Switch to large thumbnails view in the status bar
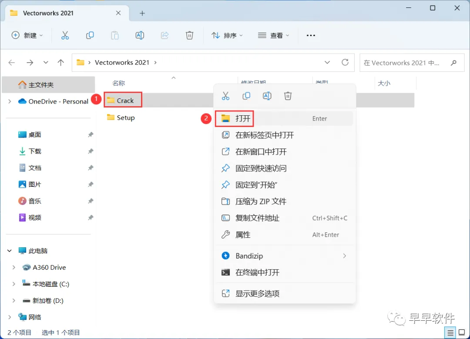This screenshot has height=339, width=470. pos(462,332)
